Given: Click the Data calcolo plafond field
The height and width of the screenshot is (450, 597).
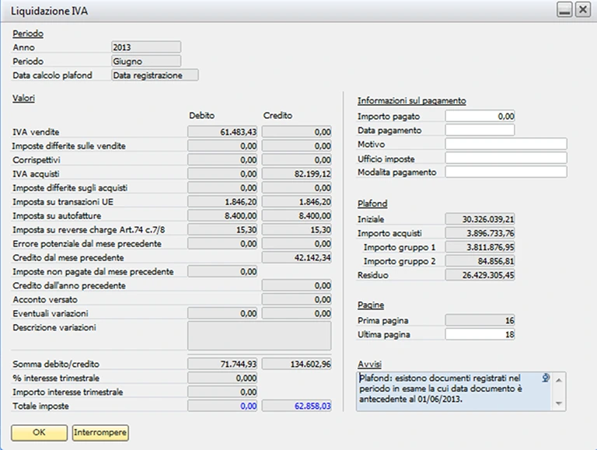Looking at the screenshot, I should click(x=155, y=75).
